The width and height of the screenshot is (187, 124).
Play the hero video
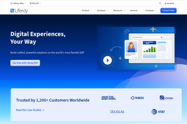click(108, 60)
